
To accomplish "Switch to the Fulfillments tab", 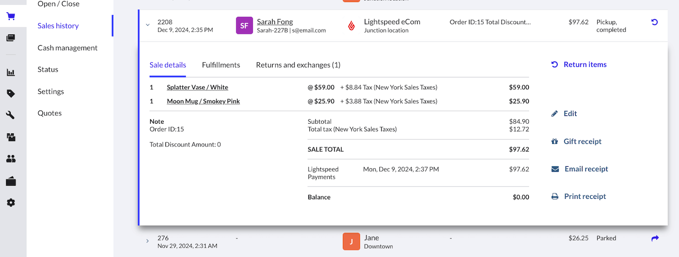I will click(x=221, y=65).
